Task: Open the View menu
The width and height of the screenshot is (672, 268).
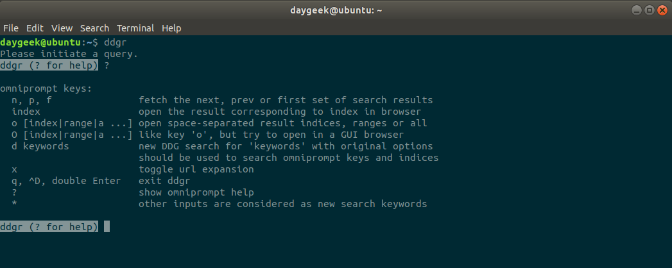Action: tap(62, 28)
